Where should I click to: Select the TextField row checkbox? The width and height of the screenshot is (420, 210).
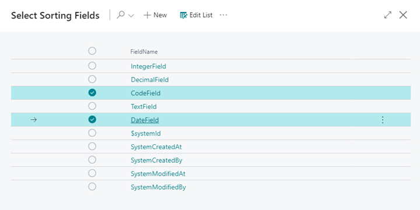point(92,106)
